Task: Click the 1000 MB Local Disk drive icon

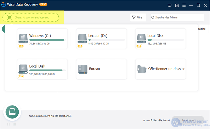Action: 23,69
